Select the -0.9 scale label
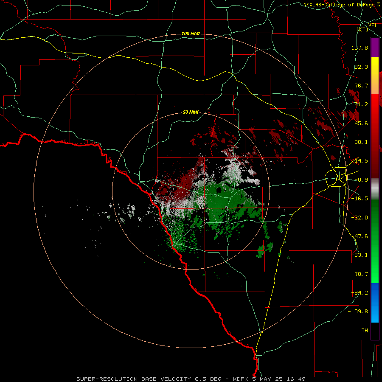Viewport: 382px width, 382px height. tap(361, 180)
